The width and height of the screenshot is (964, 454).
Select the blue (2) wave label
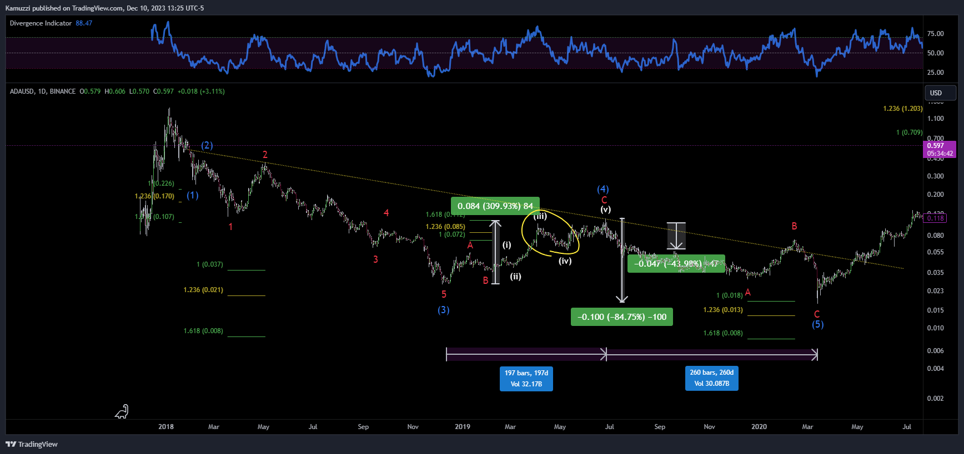coord(207,145)
